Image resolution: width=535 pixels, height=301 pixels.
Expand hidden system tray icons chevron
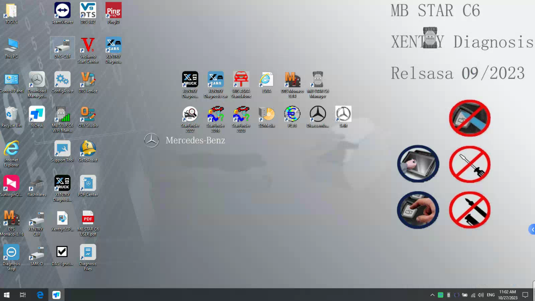click(432, 295)
